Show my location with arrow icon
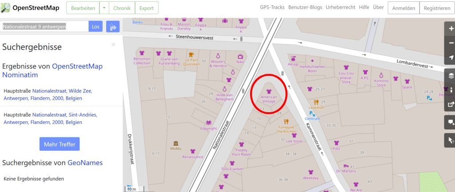 point(451,58)
